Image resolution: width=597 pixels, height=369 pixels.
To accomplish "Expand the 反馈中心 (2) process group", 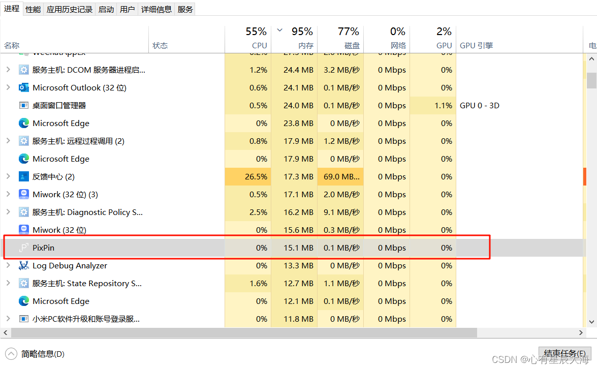I will point(8,176).
